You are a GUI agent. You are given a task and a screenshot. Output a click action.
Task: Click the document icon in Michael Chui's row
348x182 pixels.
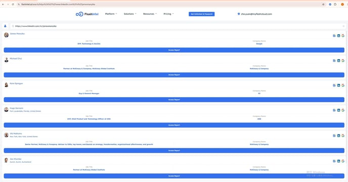coord(334,61)
